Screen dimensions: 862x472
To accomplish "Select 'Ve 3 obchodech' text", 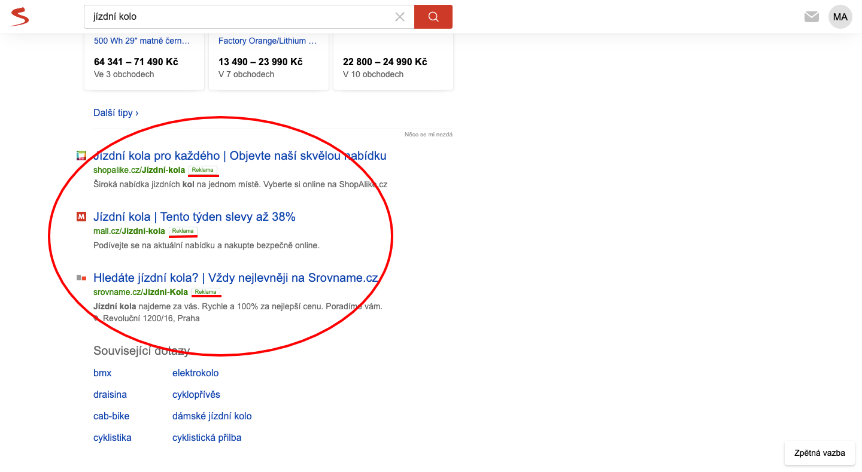I will [124, 74].
